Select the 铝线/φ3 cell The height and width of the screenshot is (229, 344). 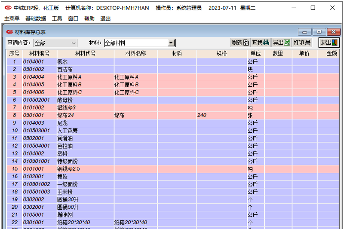85,108
